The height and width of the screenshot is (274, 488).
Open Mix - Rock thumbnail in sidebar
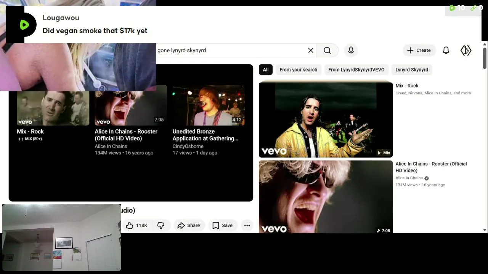[326, 119]
